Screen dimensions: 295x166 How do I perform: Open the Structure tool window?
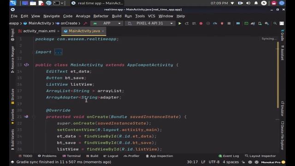coord(12,96)
